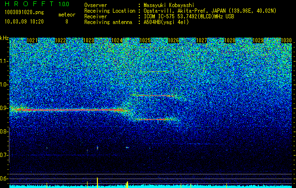Click the "Receiving Location" label

pos(110,11)
